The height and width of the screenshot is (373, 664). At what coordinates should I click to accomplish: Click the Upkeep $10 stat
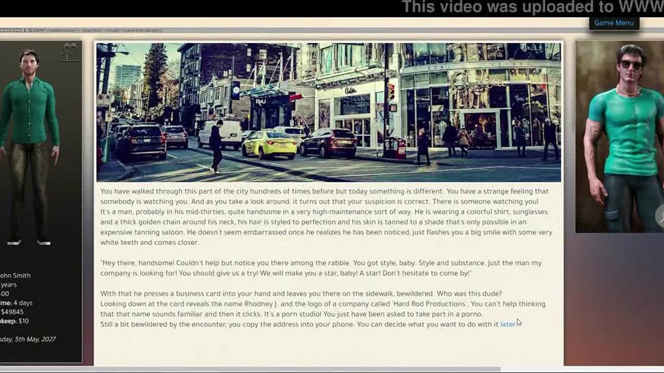[x=15, y=321]
